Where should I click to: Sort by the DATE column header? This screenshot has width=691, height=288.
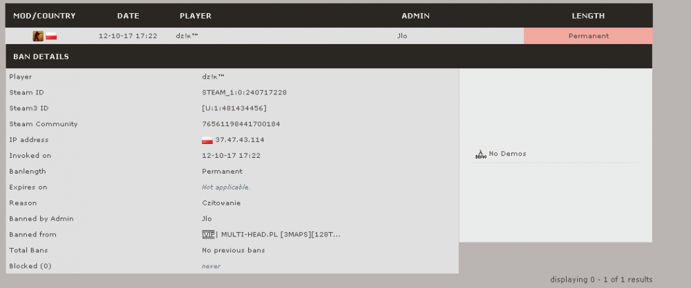click(x=128, y=15)
